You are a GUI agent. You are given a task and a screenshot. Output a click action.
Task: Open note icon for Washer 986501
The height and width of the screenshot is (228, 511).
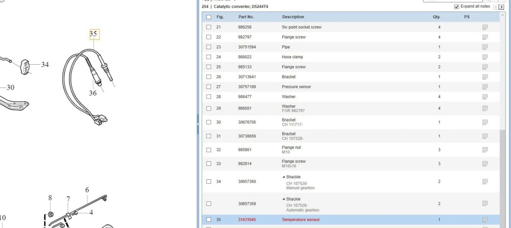pos(485,108)
